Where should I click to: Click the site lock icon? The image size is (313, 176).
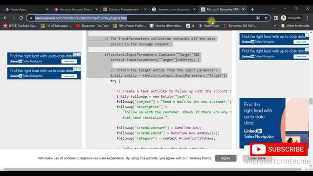[31, 18]
